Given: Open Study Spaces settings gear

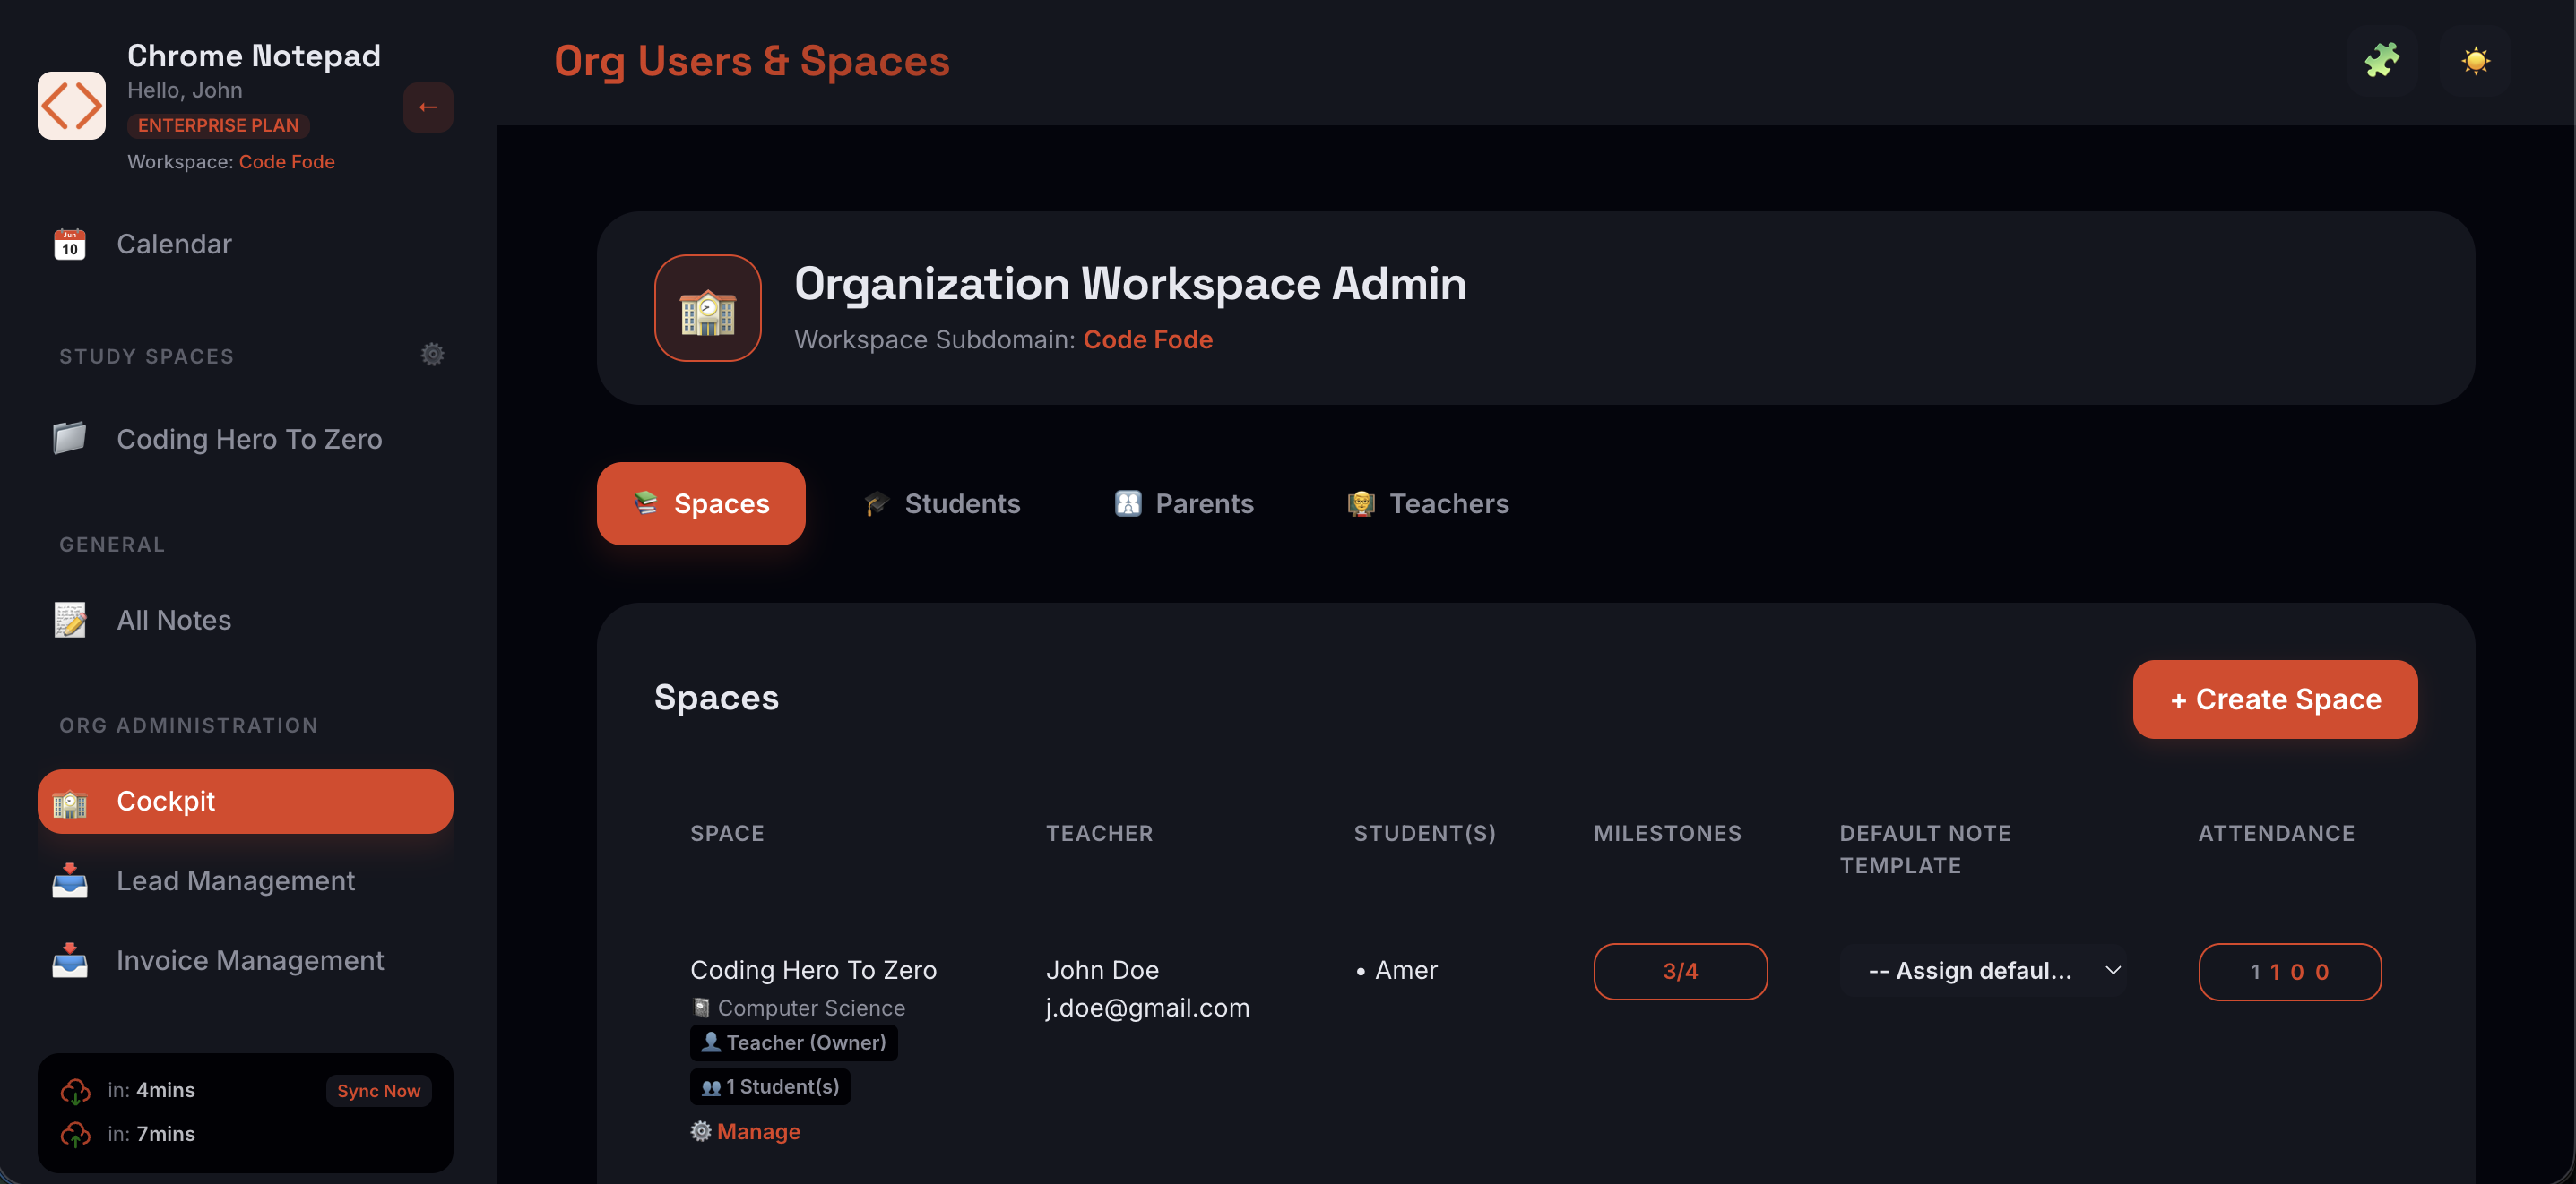Looking at the screenshot, I should (432, 355).
